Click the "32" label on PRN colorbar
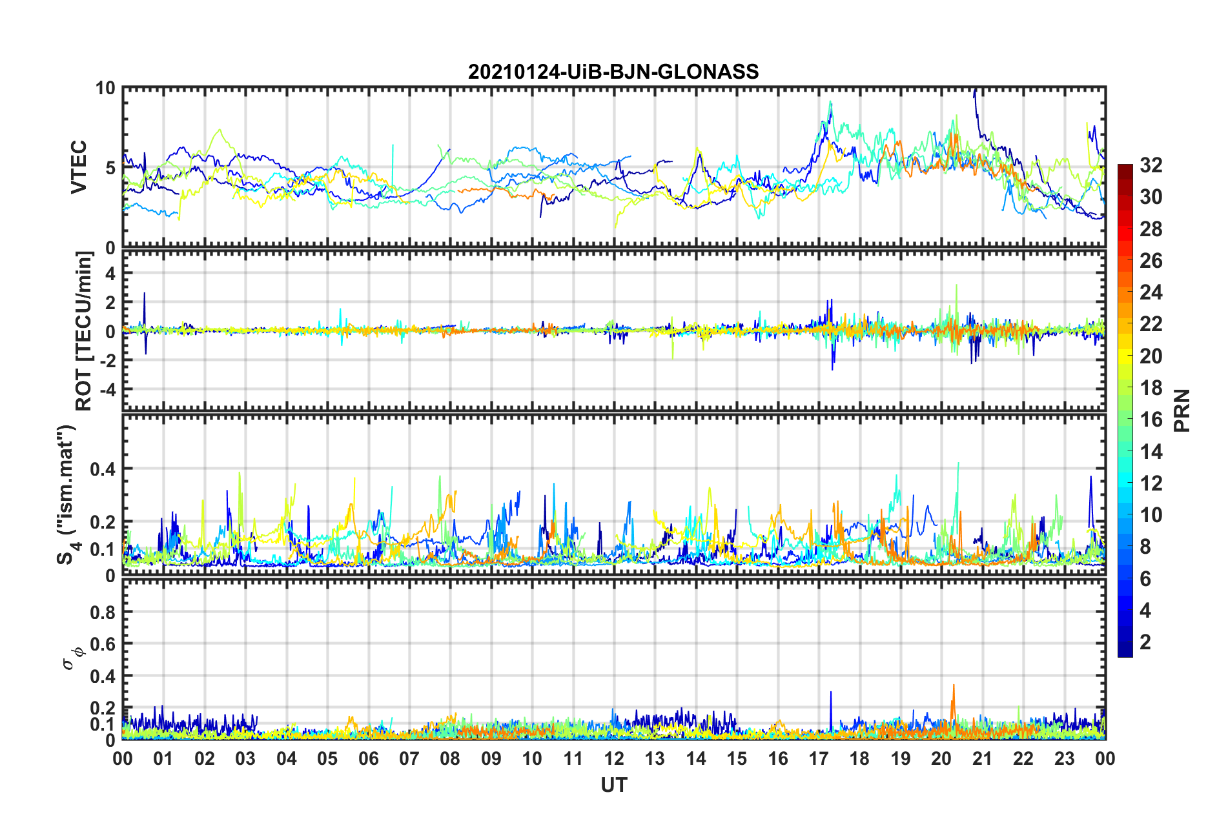 1151,165
